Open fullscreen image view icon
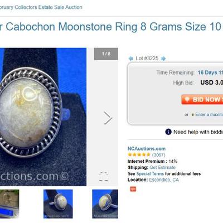The image size is (223, 223). [x=104, y=176]
